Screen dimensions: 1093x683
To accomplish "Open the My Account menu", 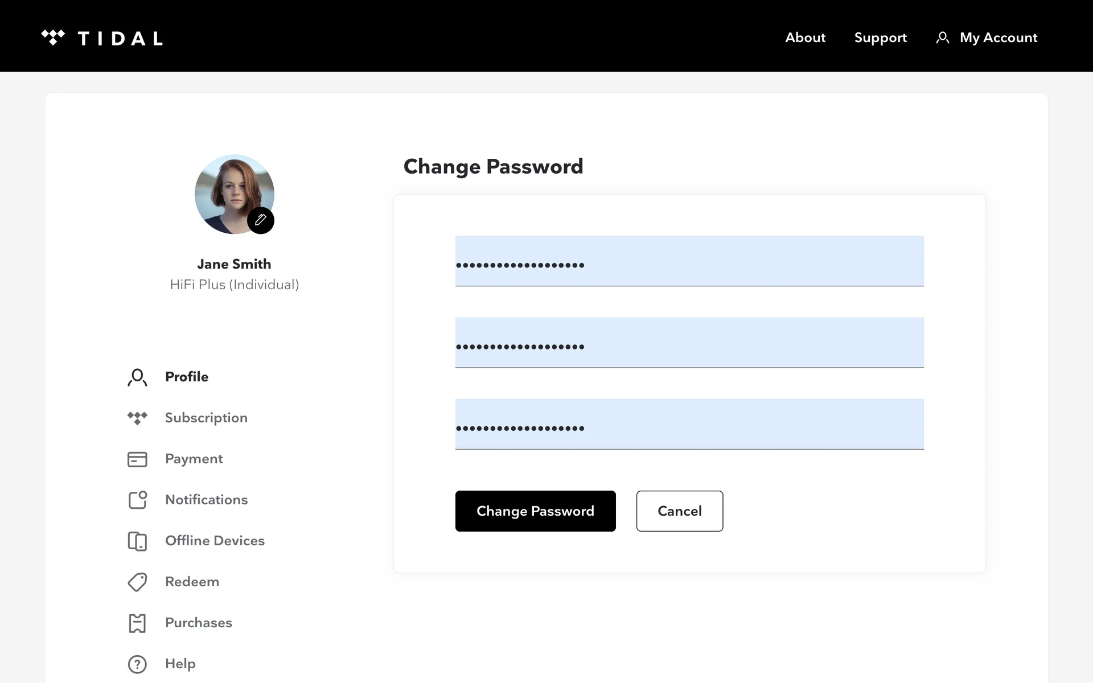I will (x=998, y=38).
